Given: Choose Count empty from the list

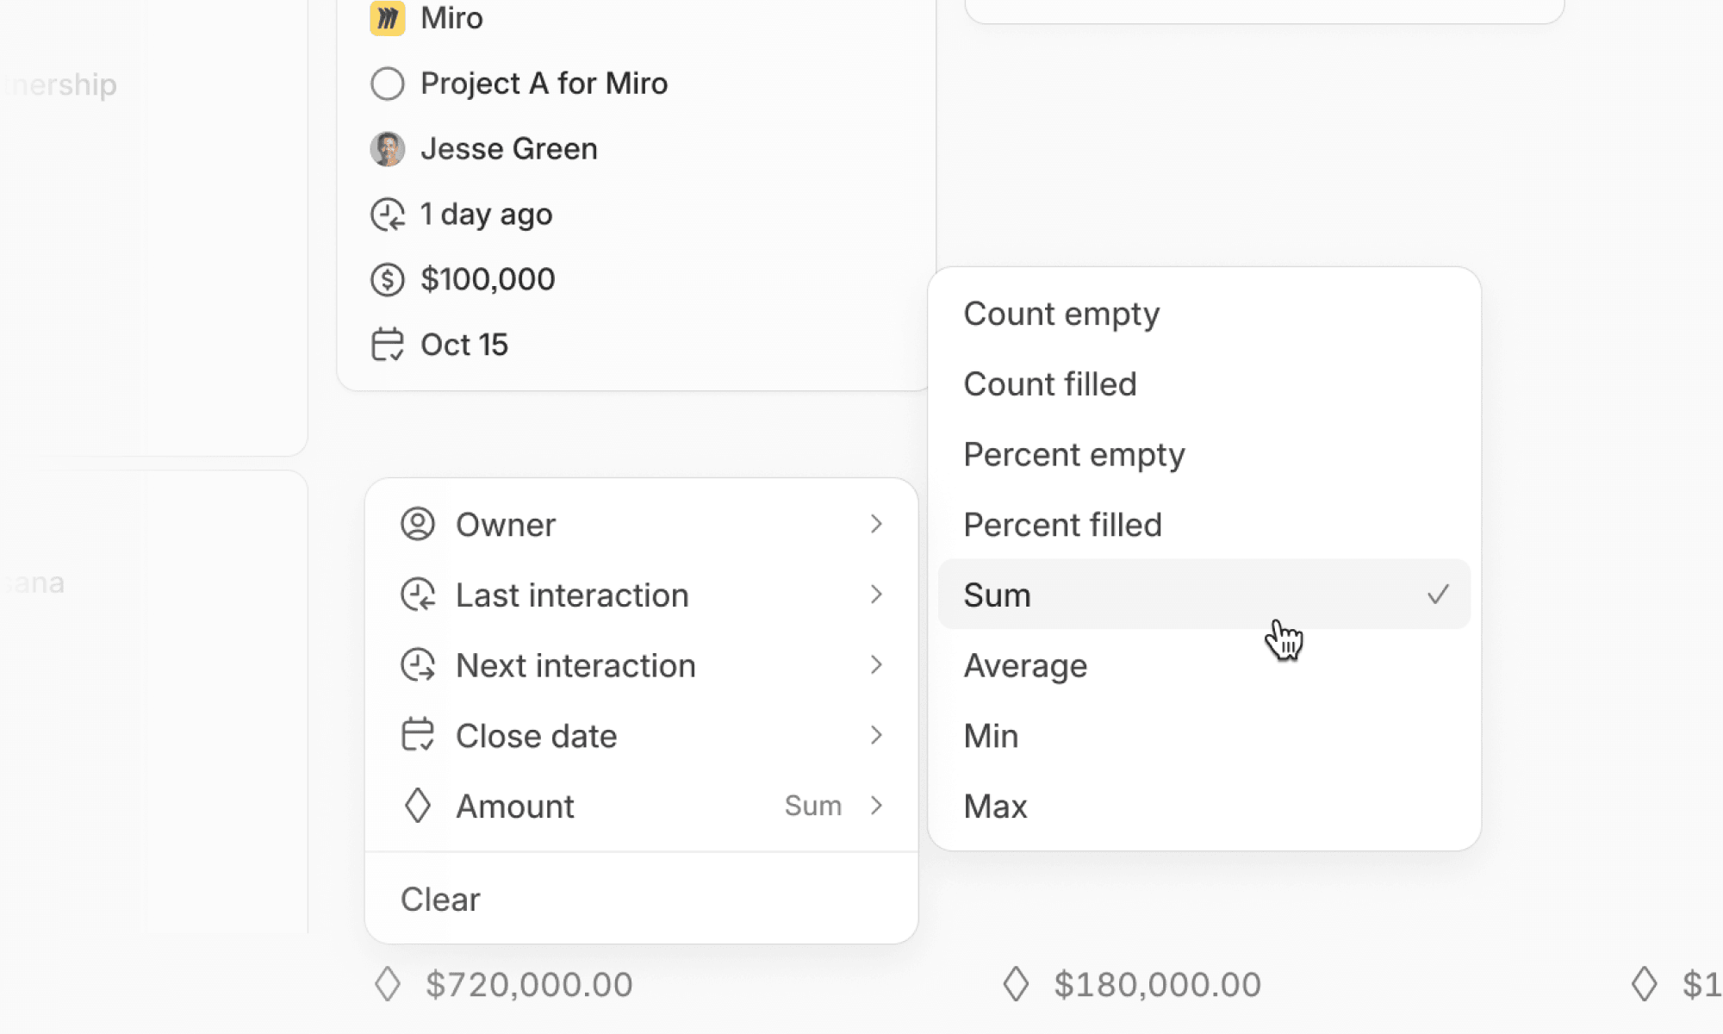Looking at the screenshot, I should [1061, 314].
